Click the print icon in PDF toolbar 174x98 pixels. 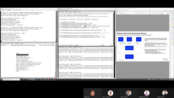pyautogui.click(x=123, y=13)
